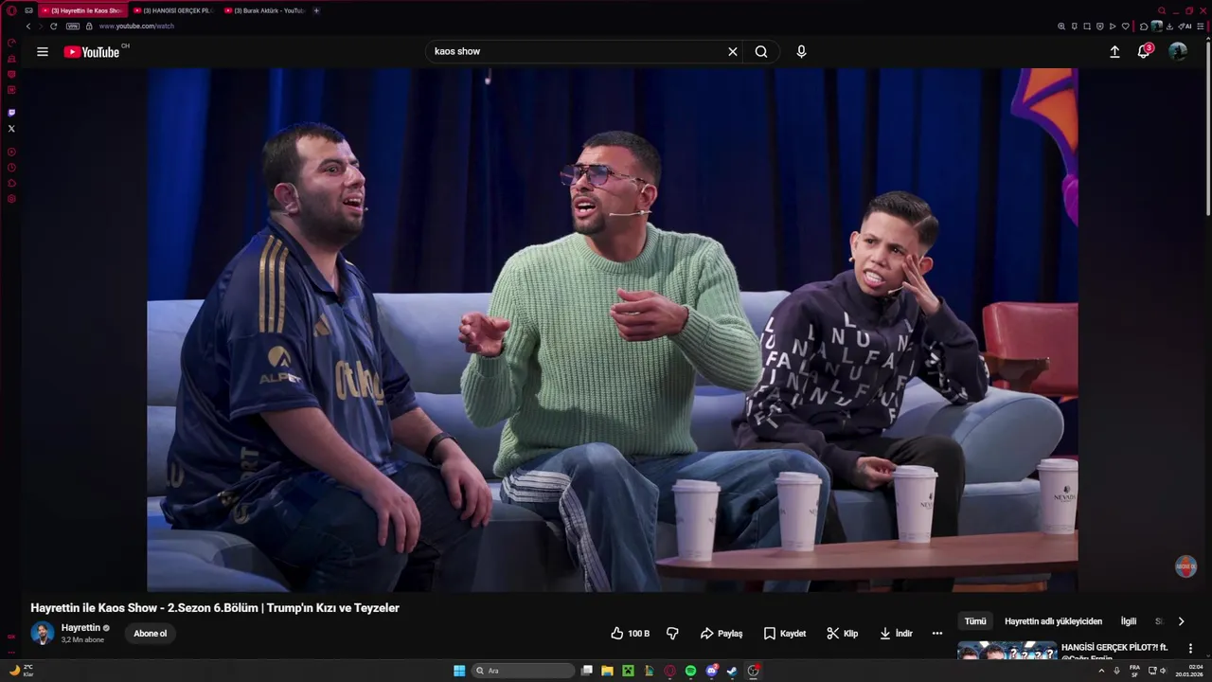Open the weather widget on taskbar

(x=21, y=671)
